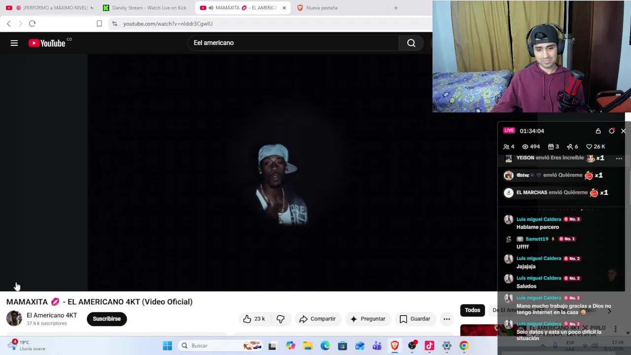Dislike the video with thumbs down
Screen dimensions: 631x355
pos(280,319)
